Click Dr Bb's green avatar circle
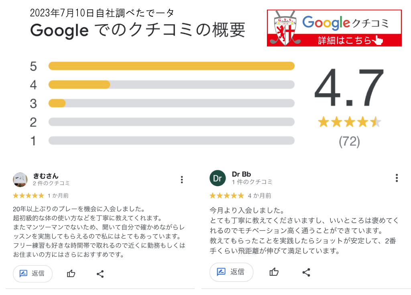Viewport: 411px width, 295px height. (218, 178)
